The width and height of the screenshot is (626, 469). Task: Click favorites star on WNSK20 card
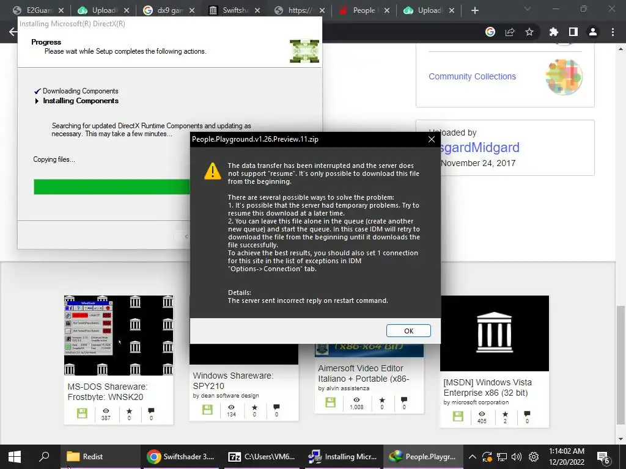129,411
